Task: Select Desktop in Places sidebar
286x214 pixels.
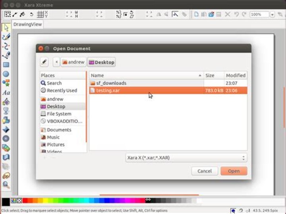Action: 63,106
